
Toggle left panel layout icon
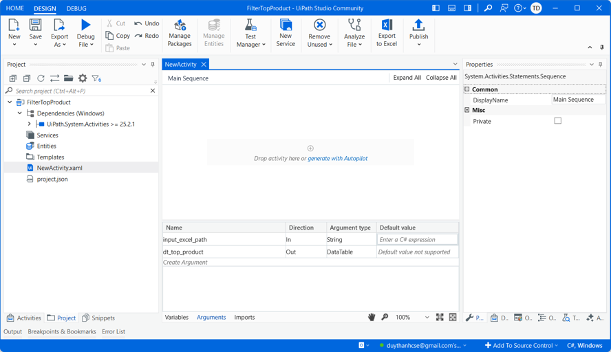[x=436, y=8]
